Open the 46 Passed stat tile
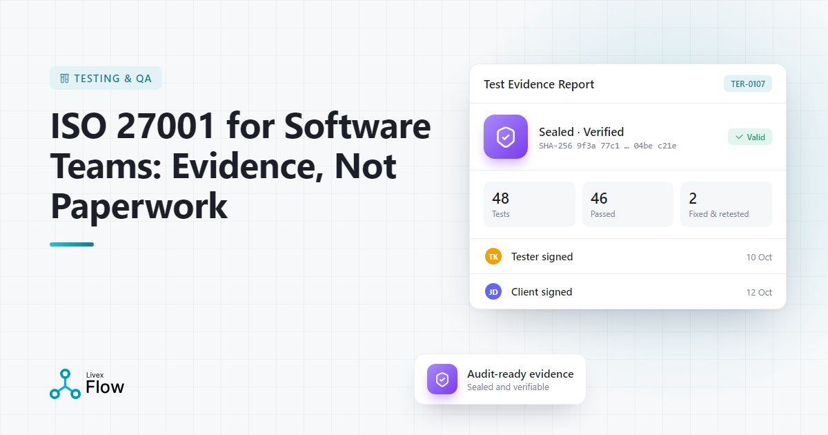Screen dimensions: 828x435 point(628,204)
